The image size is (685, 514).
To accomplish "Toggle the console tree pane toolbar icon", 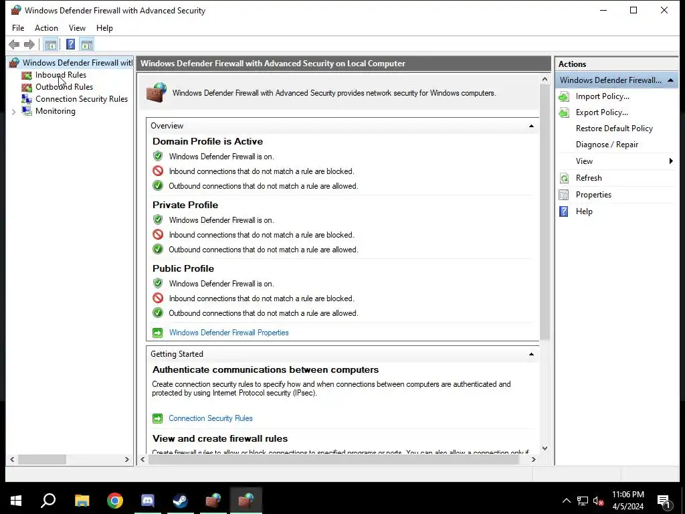I will pos(51,44).
